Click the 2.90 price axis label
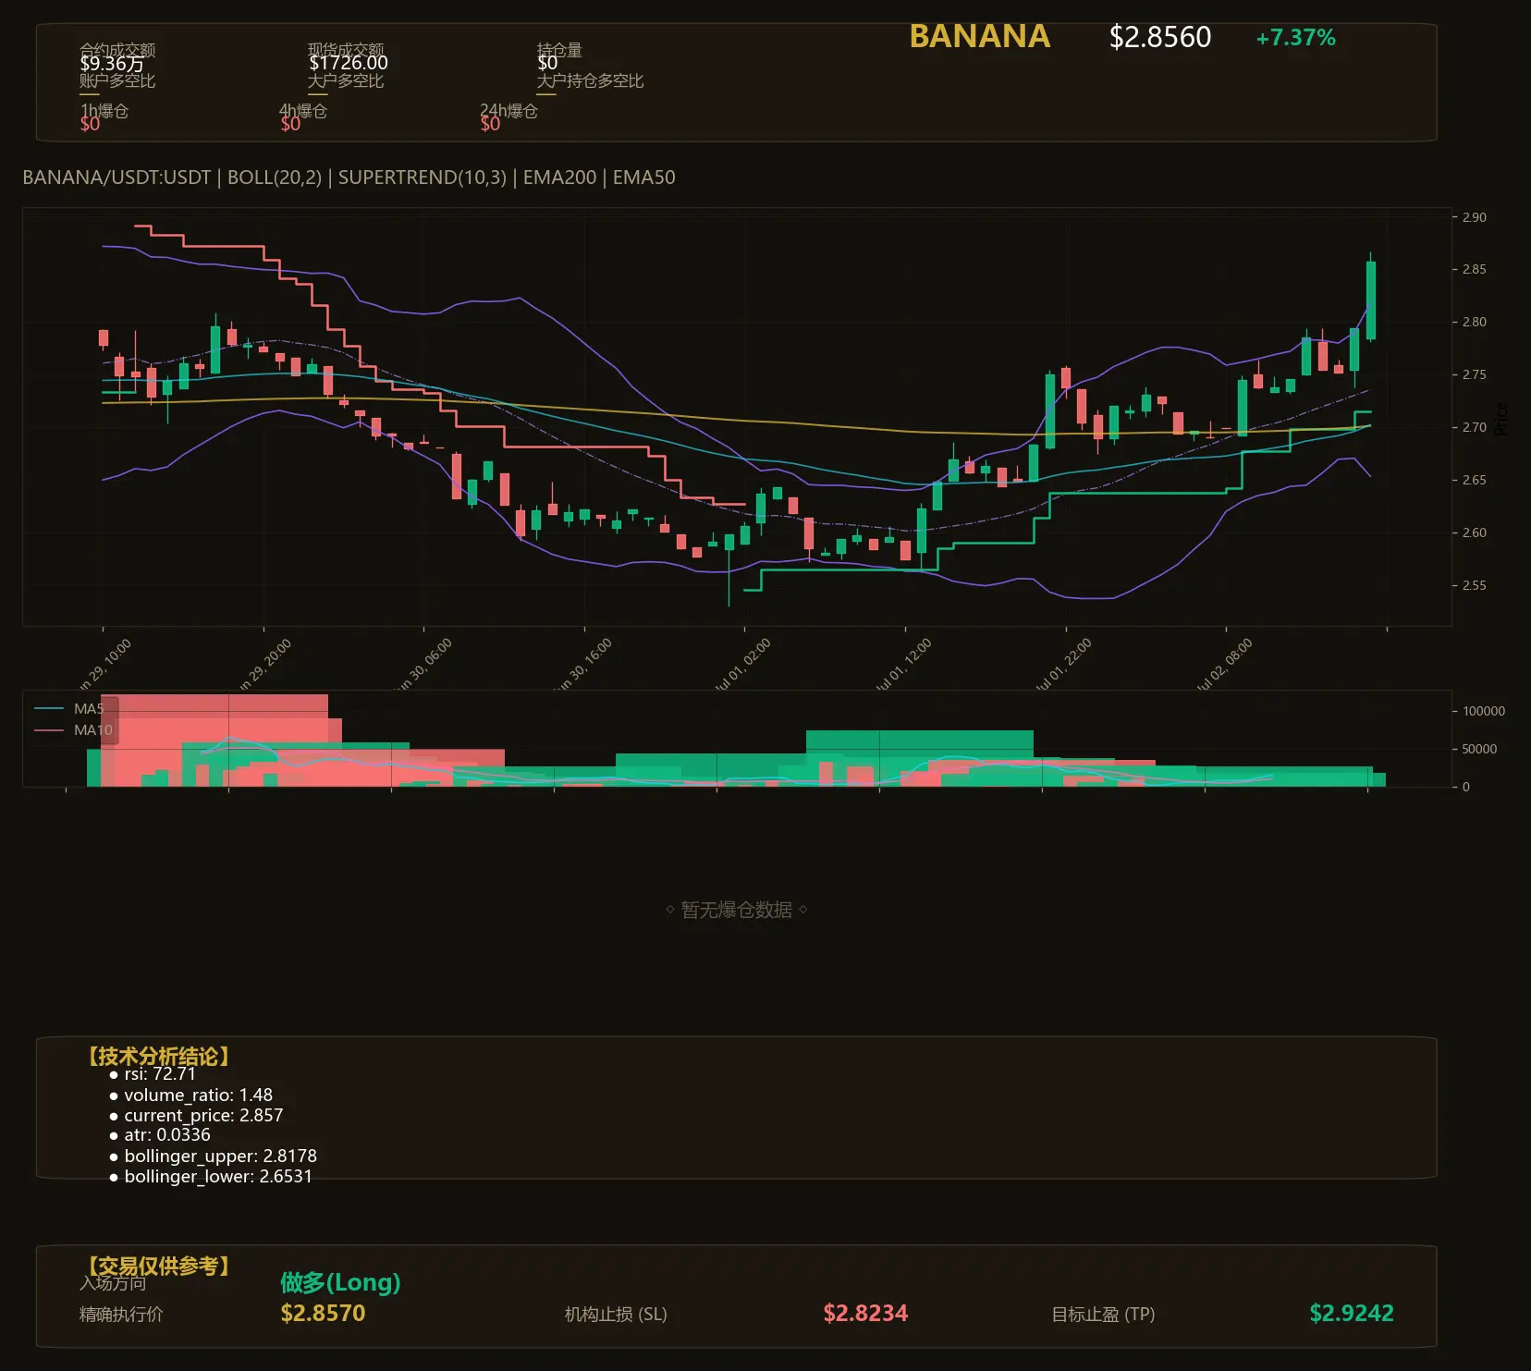This screenshot has height=1371, width=1531. [1474, 217]
